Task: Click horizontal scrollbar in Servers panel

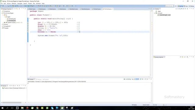Action: [12, 103]
